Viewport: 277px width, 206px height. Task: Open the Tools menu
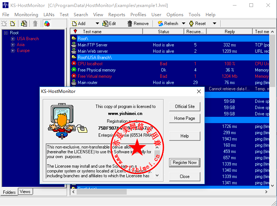[x=194, y=14]
